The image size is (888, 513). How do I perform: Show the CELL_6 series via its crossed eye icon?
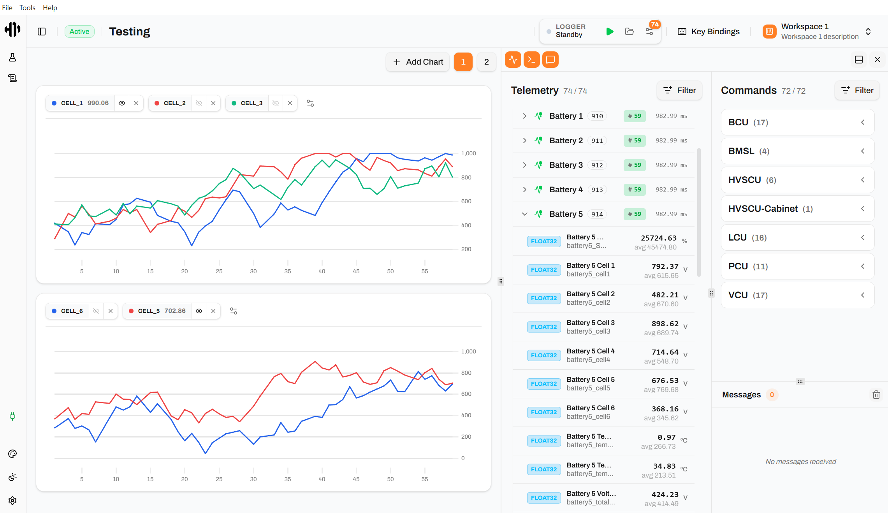[x=96, y=311]
